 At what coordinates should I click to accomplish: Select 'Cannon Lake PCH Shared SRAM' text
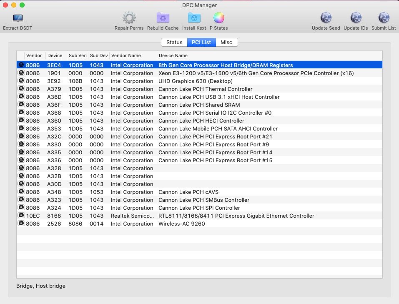pos(199,105)
